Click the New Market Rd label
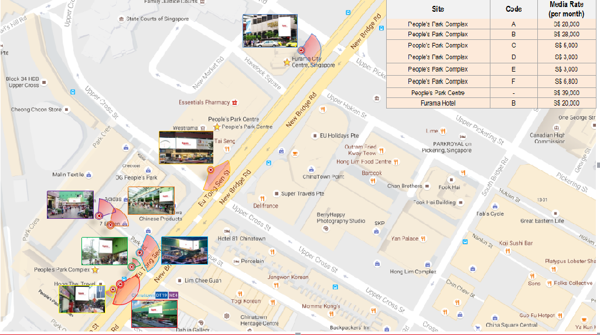 pos(209,73)
